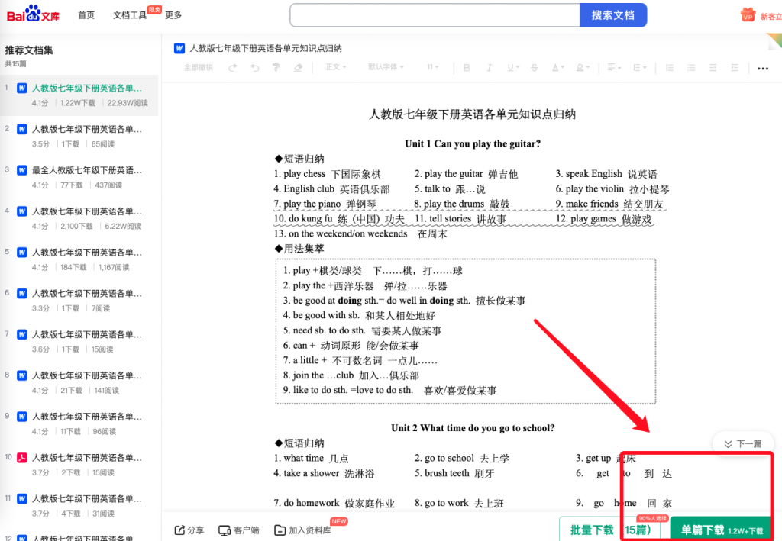Click the Word icon on item 8
The height and width of the screenshot is (541, 782).
coord(22,375)
